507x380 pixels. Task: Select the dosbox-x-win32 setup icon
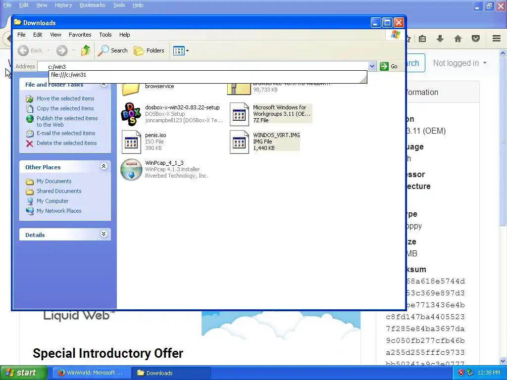[x=131, y=114]
